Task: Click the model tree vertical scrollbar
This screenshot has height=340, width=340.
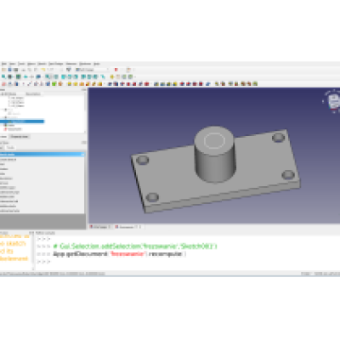Action: coord(85,113)
